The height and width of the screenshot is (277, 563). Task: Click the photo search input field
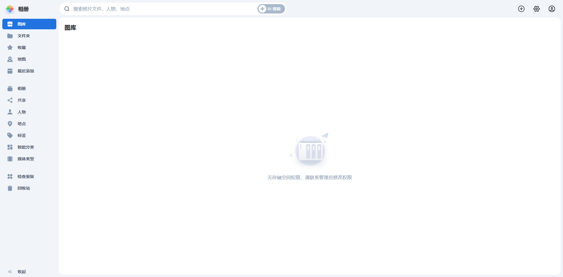pyautogui.click(x=161, y=9)
